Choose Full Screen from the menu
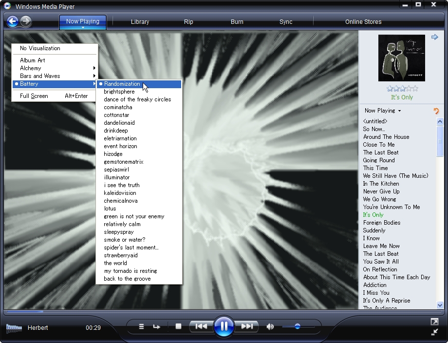 tap(54, 96)
